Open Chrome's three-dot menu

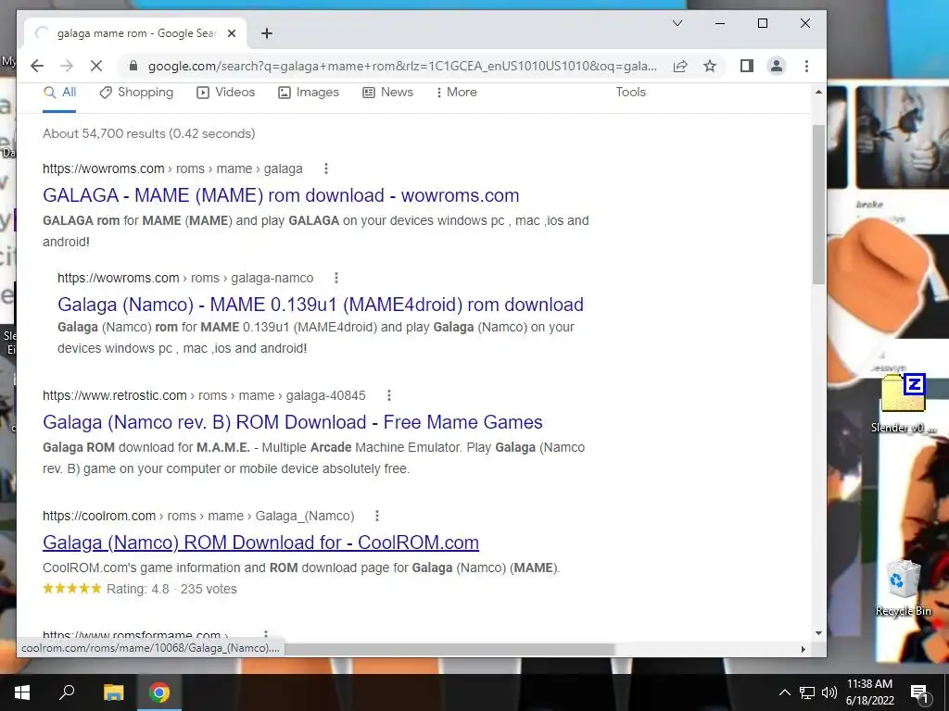point(806,66)
